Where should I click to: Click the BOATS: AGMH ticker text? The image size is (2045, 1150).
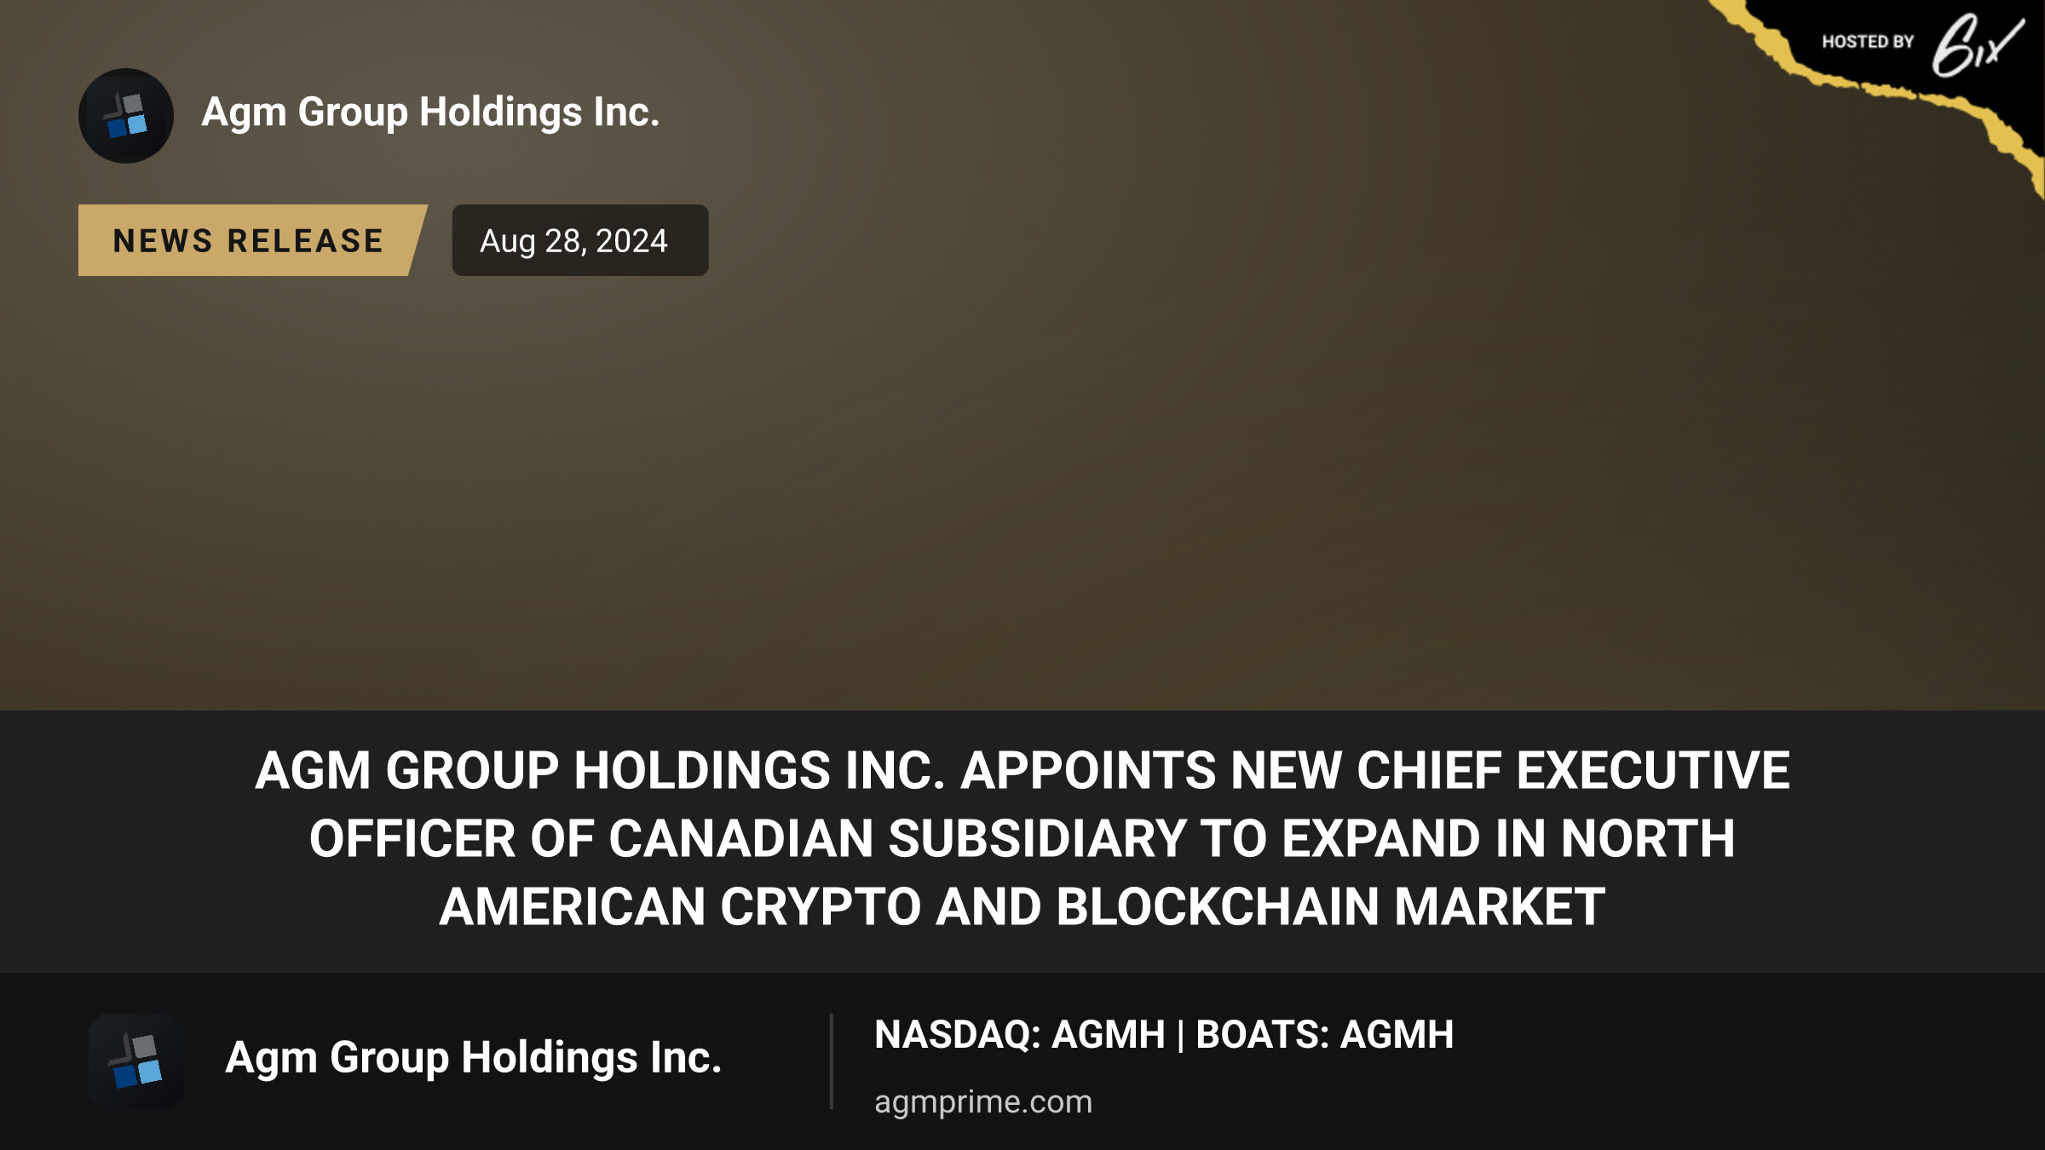1325,1034
